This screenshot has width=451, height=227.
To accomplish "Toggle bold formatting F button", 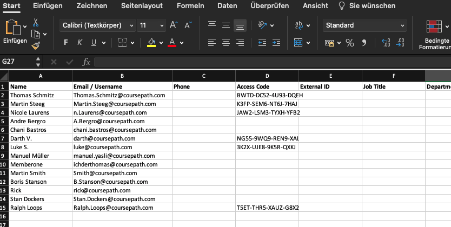I will (x=66, y=43).
